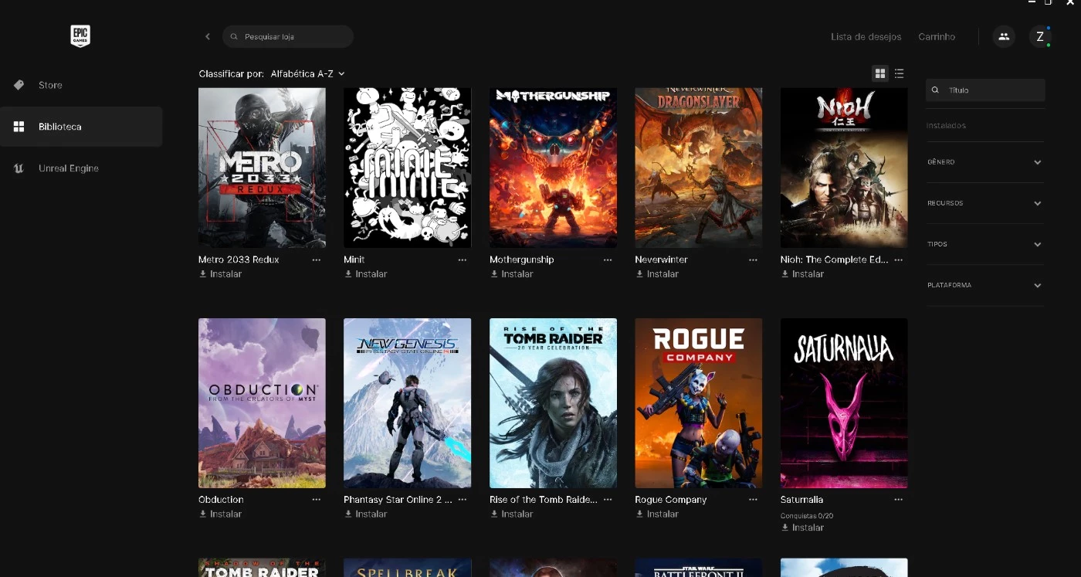Viewport: 1081px width, 577px height.
Task: Install Neverwinter
Action: tap(656, 274)
